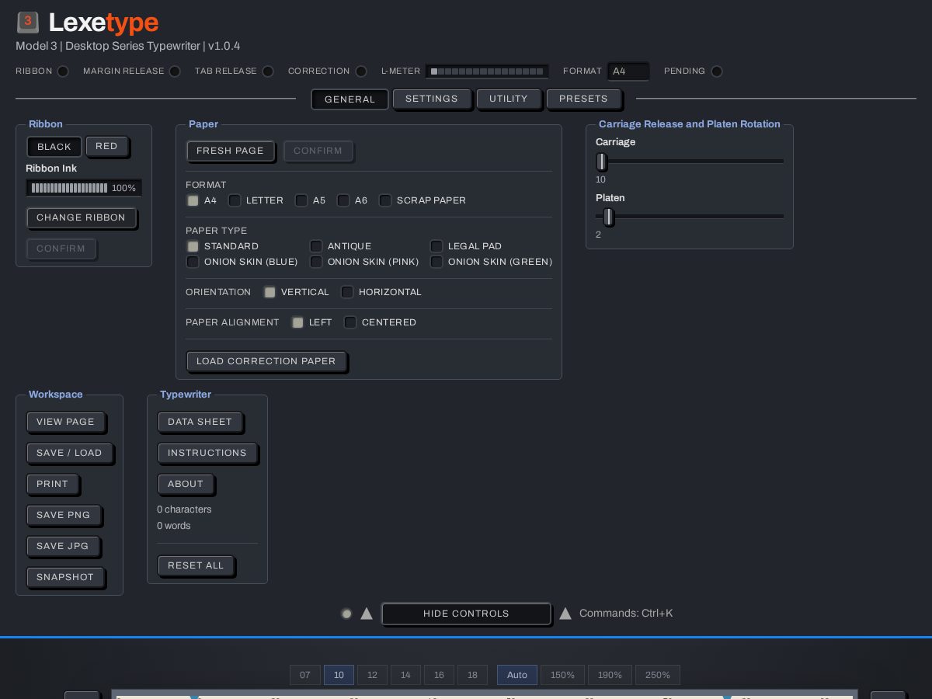The image size is (932, 699).
Task: Open the PRESETS tab
Action: (583, 99)
